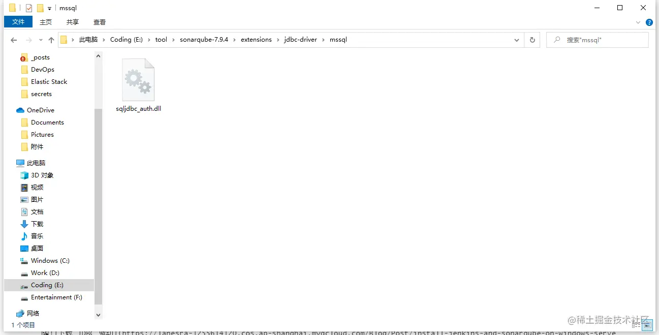Refresh the current folder view

pos(532,40)
